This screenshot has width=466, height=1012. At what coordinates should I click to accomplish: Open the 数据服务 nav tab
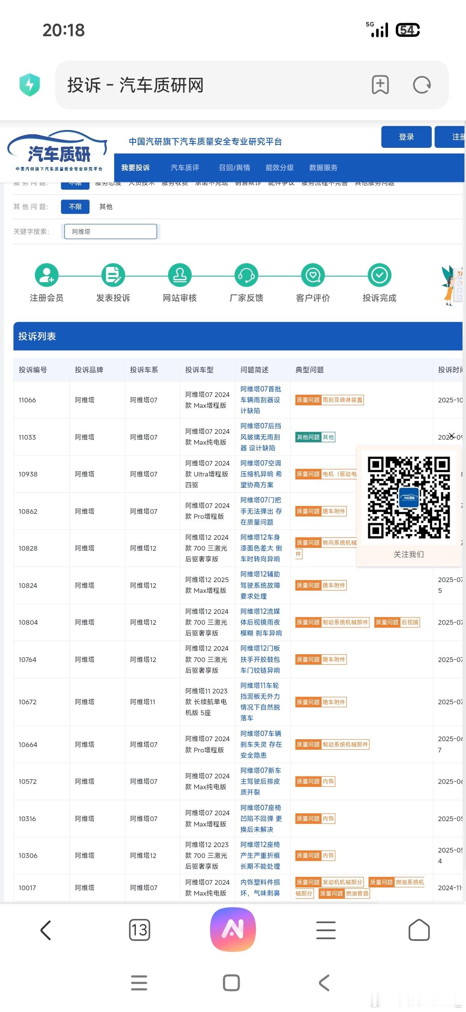323,168
